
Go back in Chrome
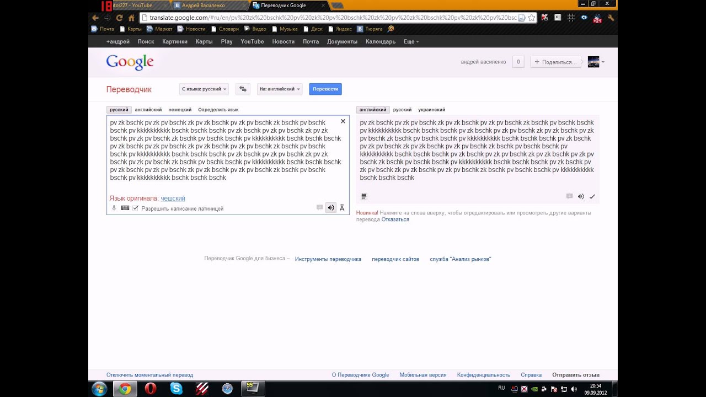click(95, 18)
